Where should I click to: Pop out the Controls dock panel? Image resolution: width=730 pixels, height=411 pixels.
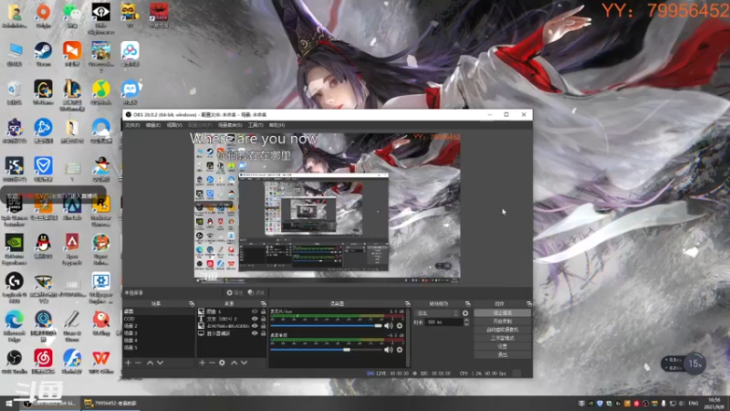tap(528, 304)
